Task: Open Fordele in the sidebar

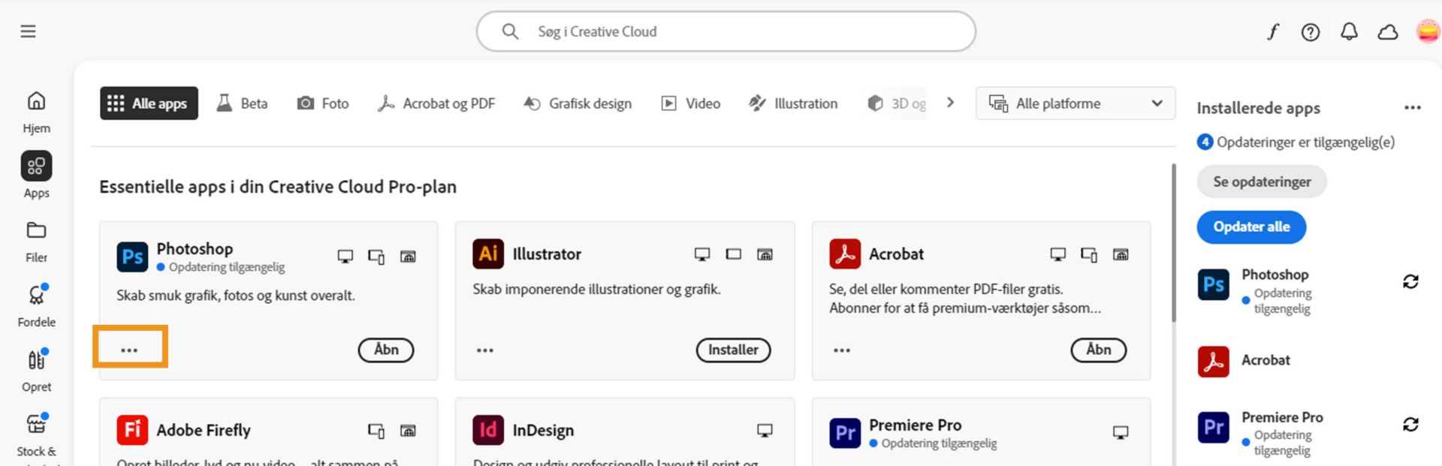Action: [36, 305]
